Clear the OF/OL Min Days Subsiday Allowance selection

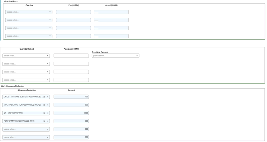44,97
